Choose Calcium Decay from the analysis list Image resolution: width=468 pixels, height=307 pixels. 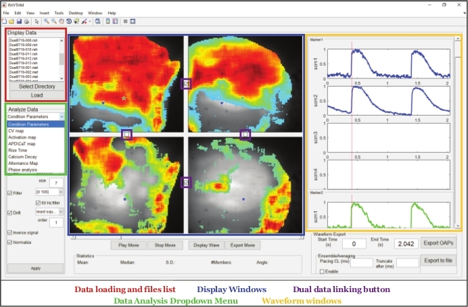pyautogui.click(x=36, y=157)
